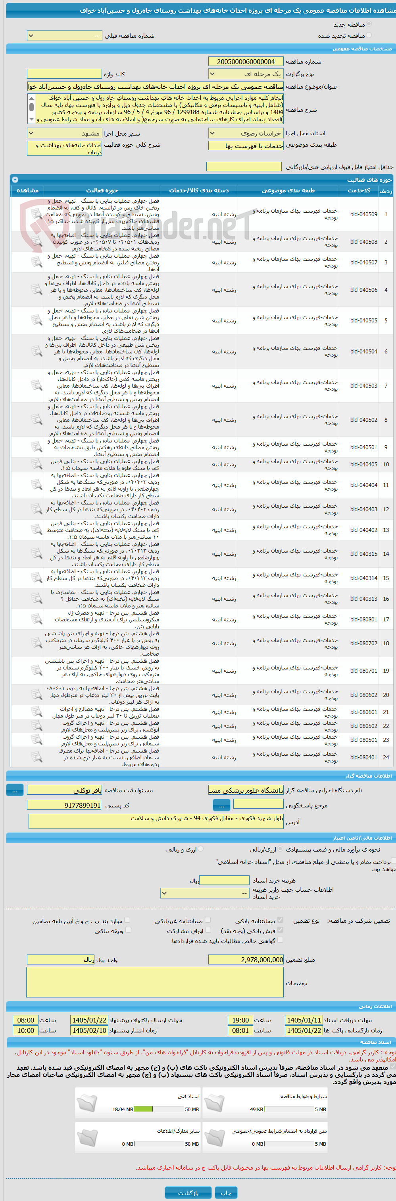Screen dimensions: 396x1201
Task: Click the طبقه بندی موضوعی column header
Action: [288, 190]
